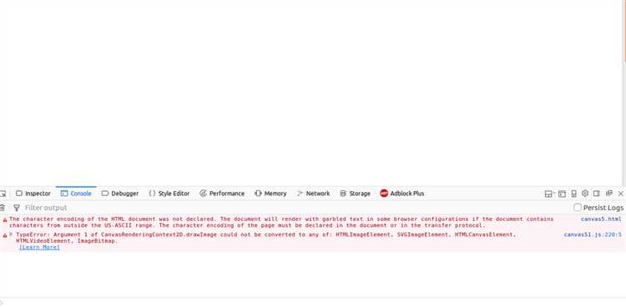
Task: Open devtools in separate window icon
Action: tap(608, 194)
